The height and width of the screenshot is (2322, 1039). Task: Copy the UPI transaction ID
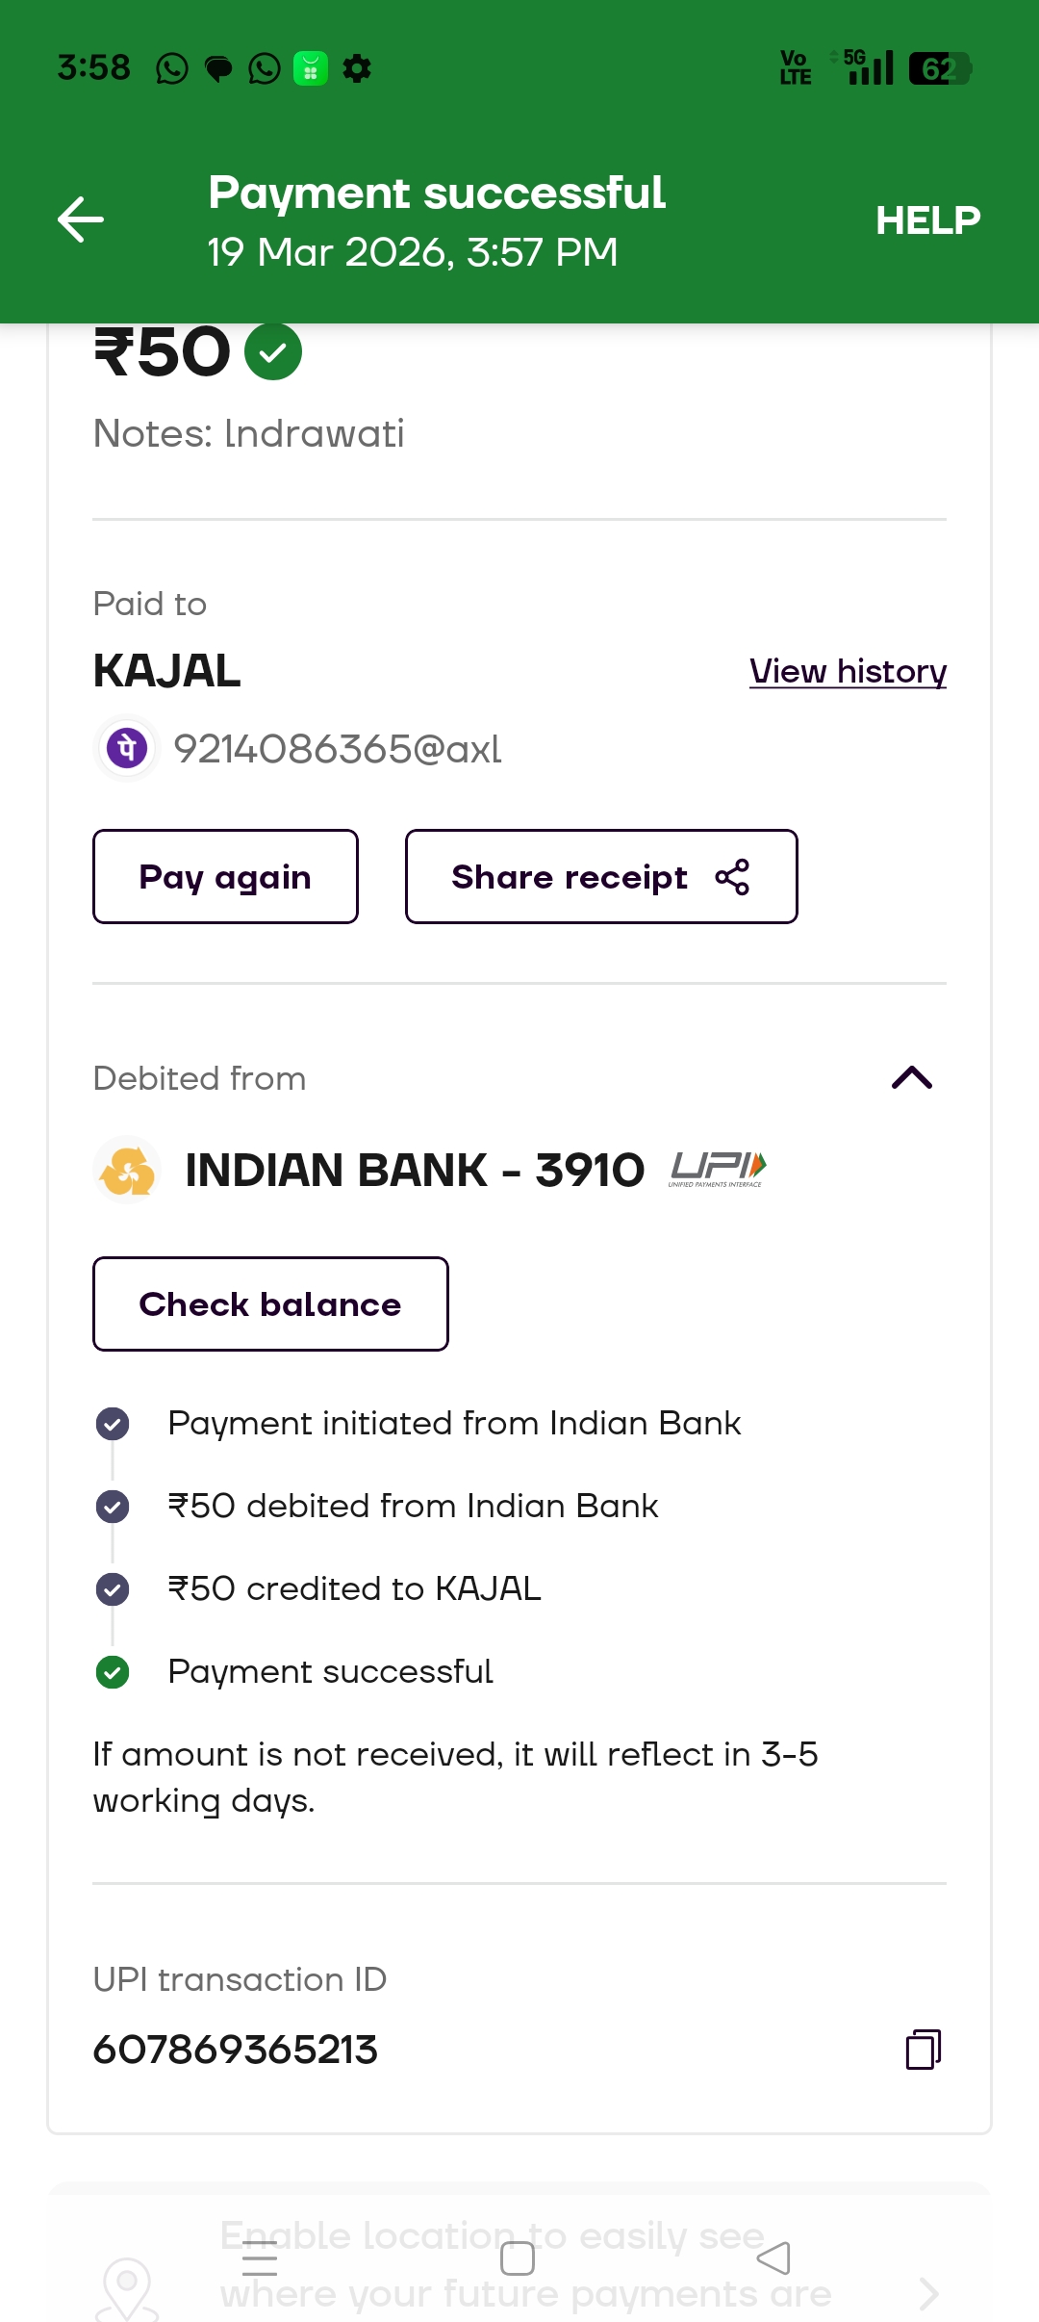tap(923, 2049)
